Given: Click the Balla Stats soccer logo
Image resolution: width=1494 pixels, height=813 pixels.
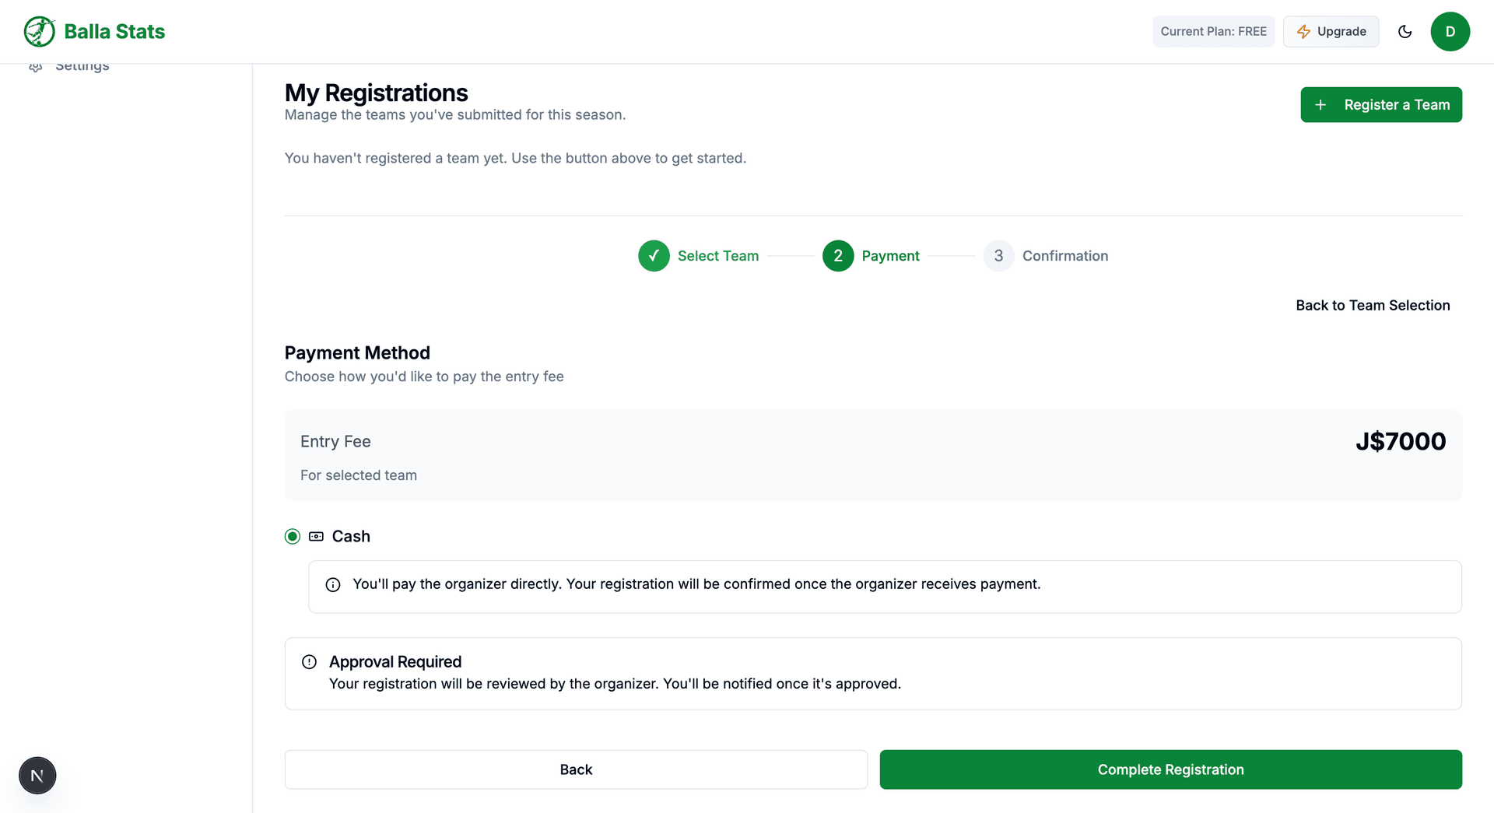Looking at the screenshot, I should 39,31.
